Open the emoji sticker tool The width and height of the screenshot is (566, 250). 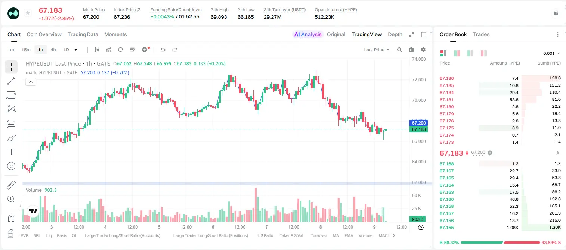click(x=11, y=166)
